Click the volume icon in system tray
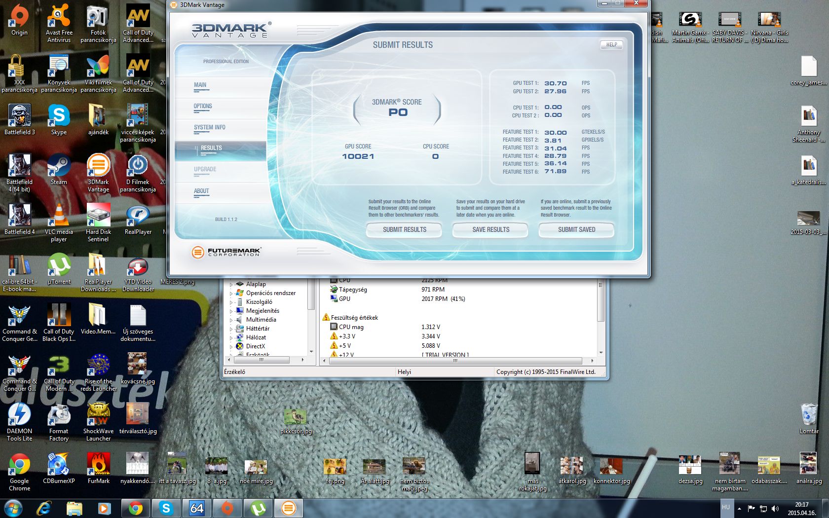829x518 pixels. [x=775, y=508]
